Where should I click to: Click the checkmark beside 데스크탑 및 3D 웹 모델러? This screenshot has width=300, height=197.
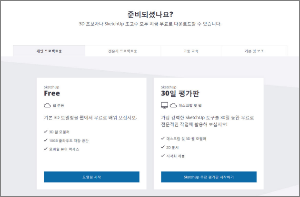163,139
